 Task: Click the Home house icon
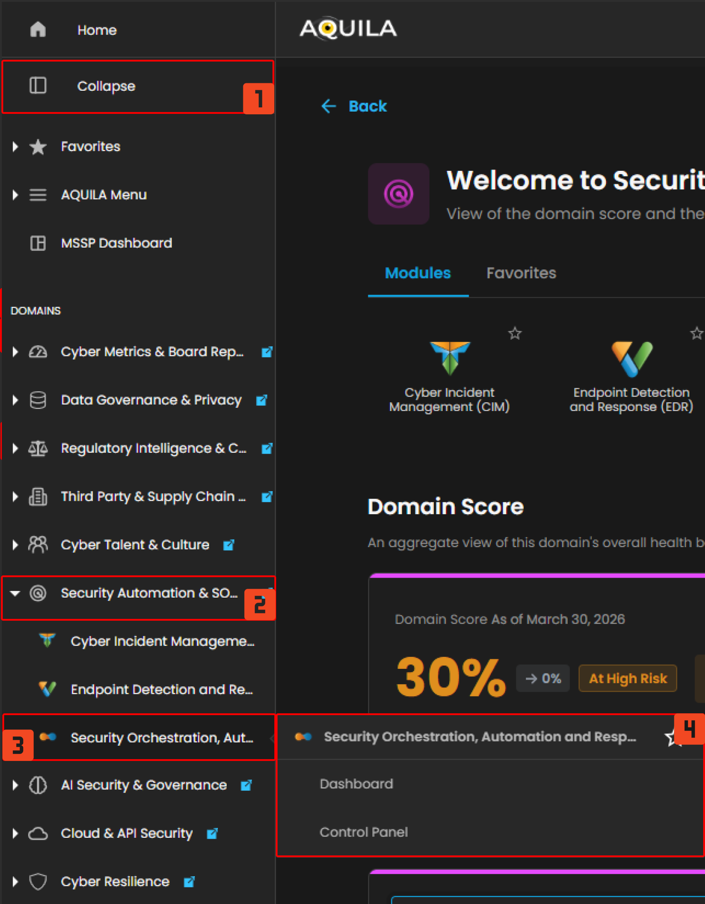tap(38, 30)
